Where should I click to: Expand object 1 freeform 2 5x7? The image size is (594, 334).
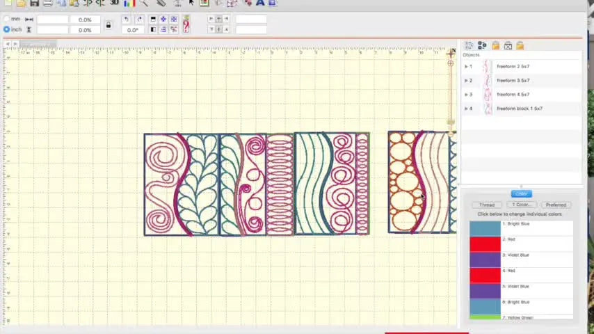coord(466,67)
